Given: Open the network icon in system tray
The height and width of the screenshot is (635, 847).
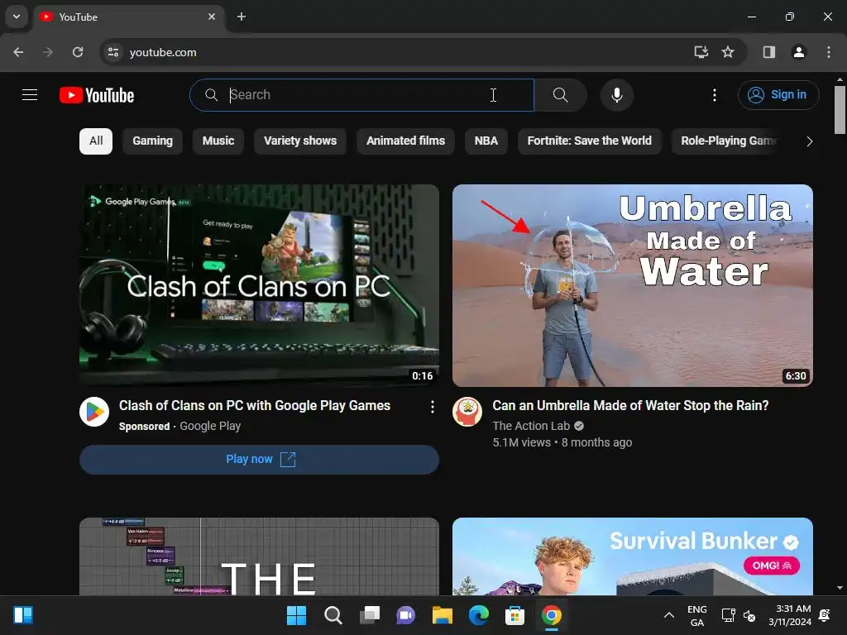Looking at the screenshot, I should tap(728, 615).
